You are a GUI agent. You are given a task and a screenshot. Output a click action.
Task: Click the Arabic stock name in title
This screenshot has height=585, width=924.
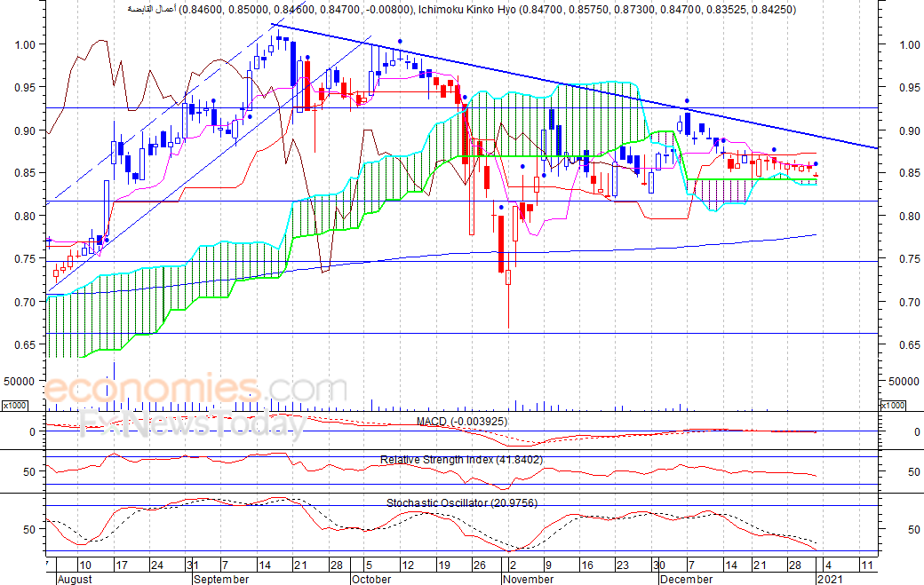coord(152,10)
